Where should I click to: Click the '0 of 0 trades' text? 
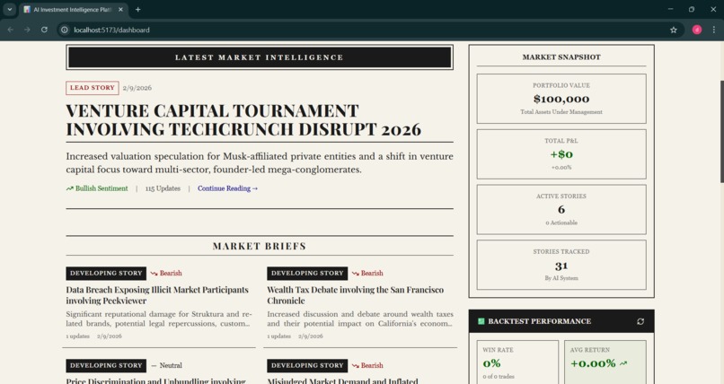click(499, 377)
